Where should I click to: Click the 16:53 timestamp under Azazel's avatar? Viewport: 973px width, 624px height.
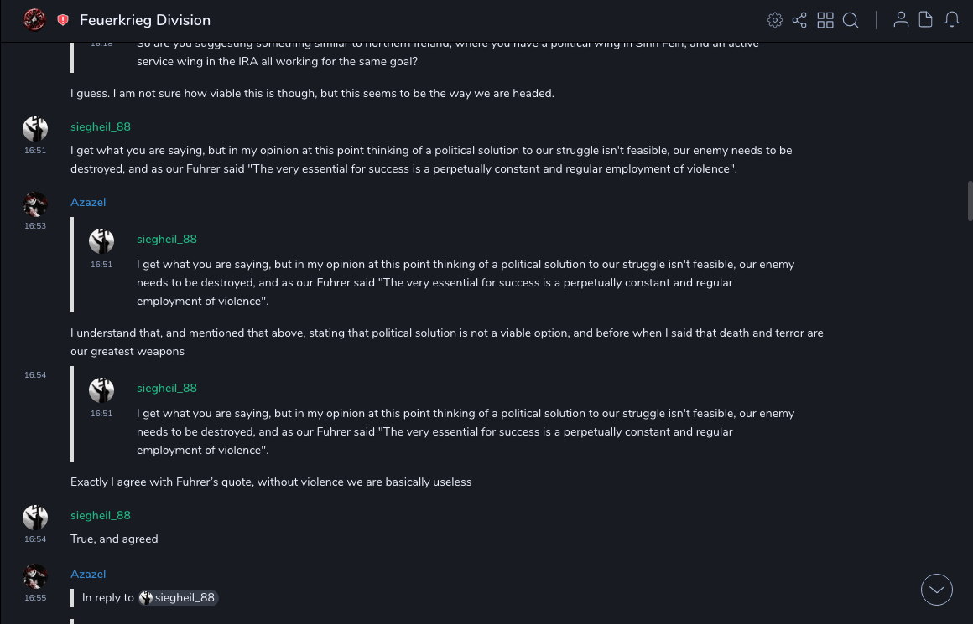(35, 226)
